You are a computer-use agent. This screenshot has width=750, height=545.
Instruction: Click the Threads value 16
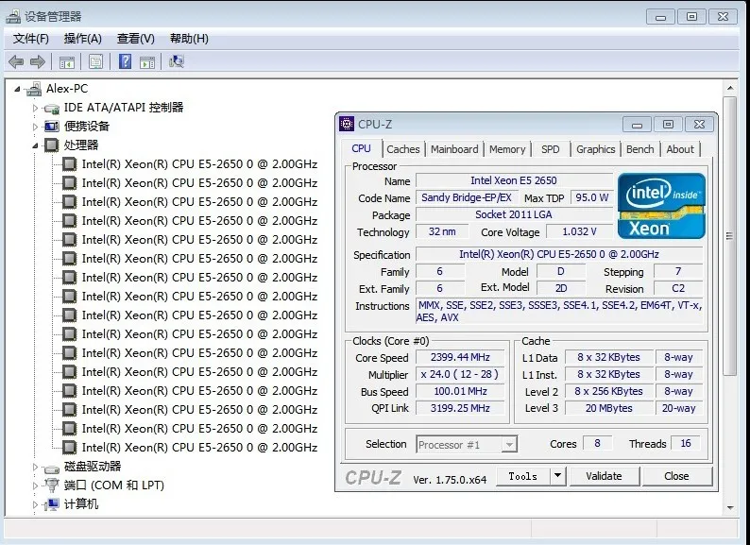(686, 444)
